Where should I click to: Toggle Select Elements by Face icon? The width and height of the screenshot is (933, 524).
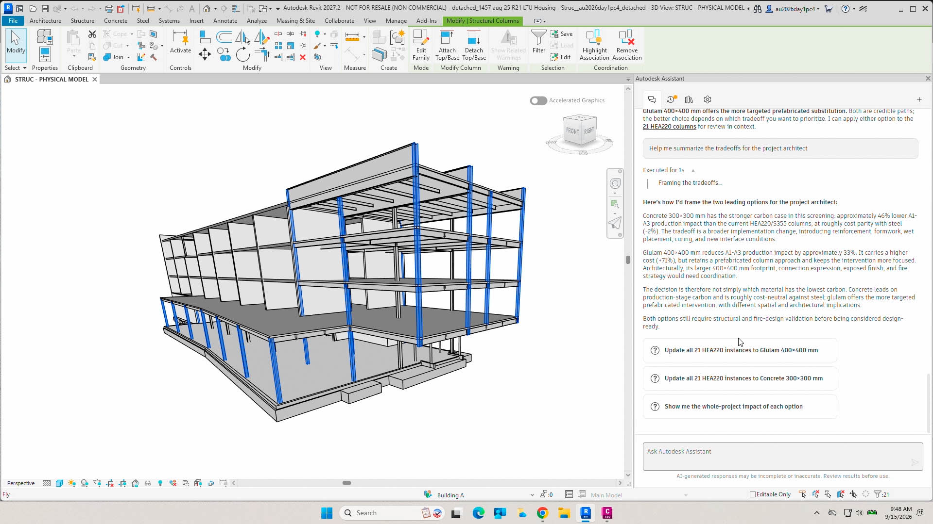point(840,494)
